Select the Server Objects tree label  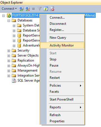coord(28,55)
